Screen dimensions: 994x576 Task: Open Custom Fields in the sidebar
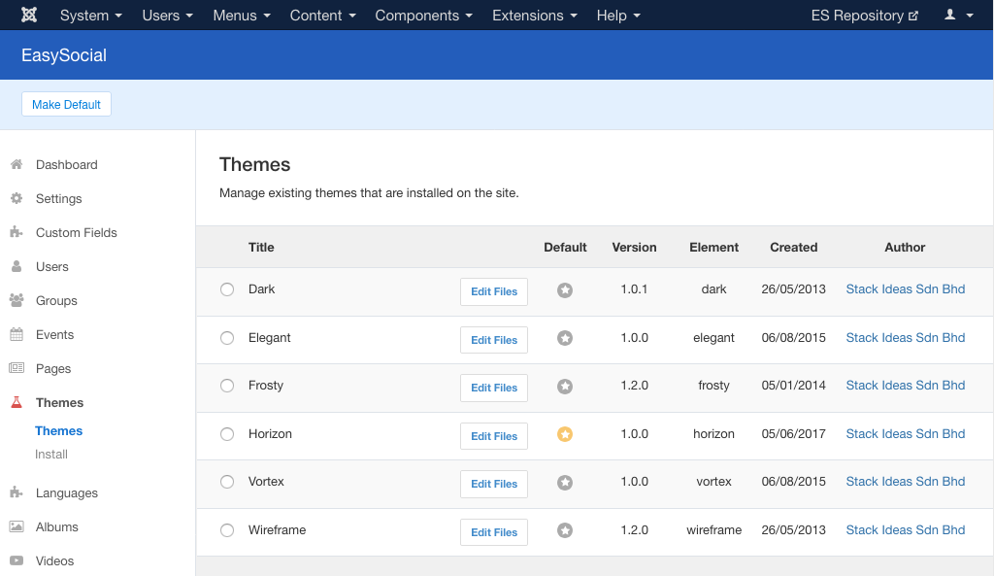coord(76,233)
